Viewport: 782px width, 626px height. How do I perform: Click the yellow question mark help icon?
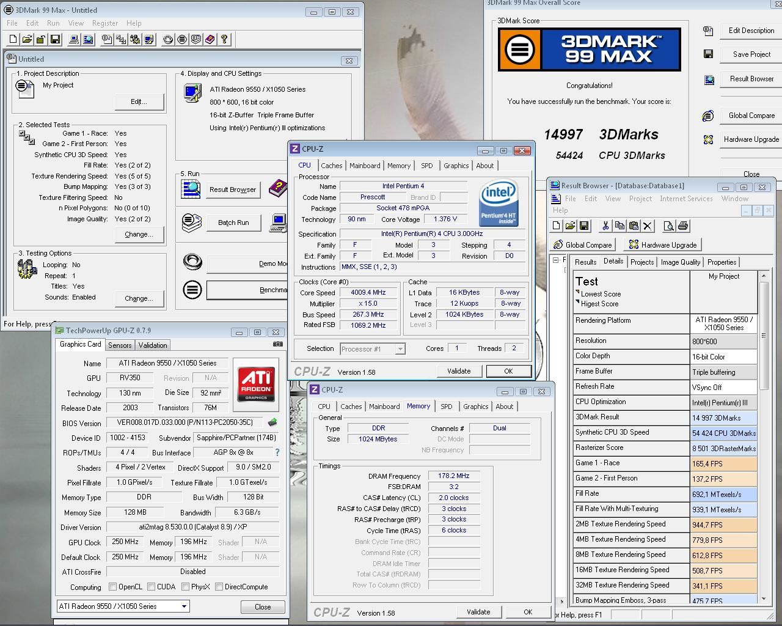pos(224,40)
